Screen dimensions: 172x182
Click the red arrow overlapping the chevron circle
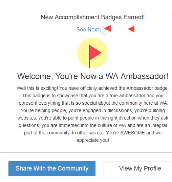tap(108, 28)
